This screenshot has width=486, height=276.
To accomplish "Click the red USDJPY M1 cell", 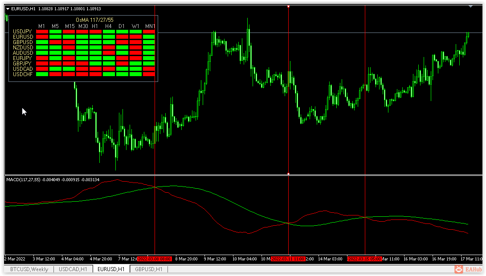I will point(42,32).
